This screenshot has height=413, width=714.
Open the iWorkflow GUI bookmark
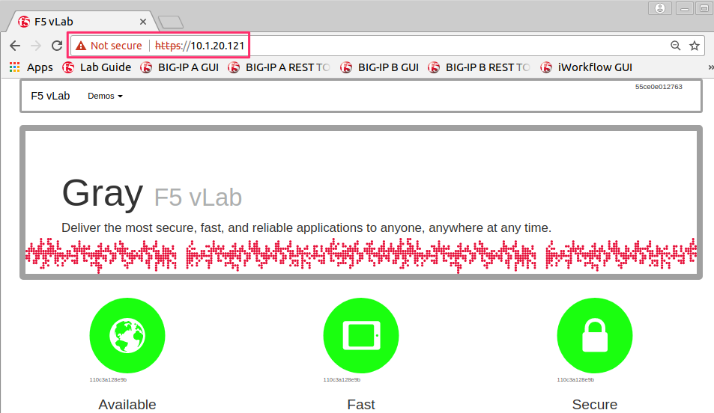tap(586, 67)
